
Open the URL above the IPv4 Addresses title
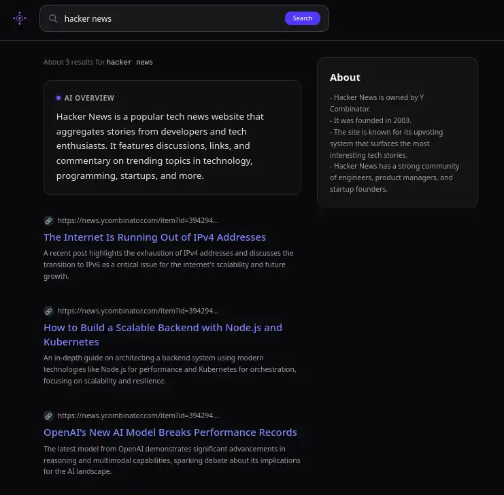click(138, 220)
